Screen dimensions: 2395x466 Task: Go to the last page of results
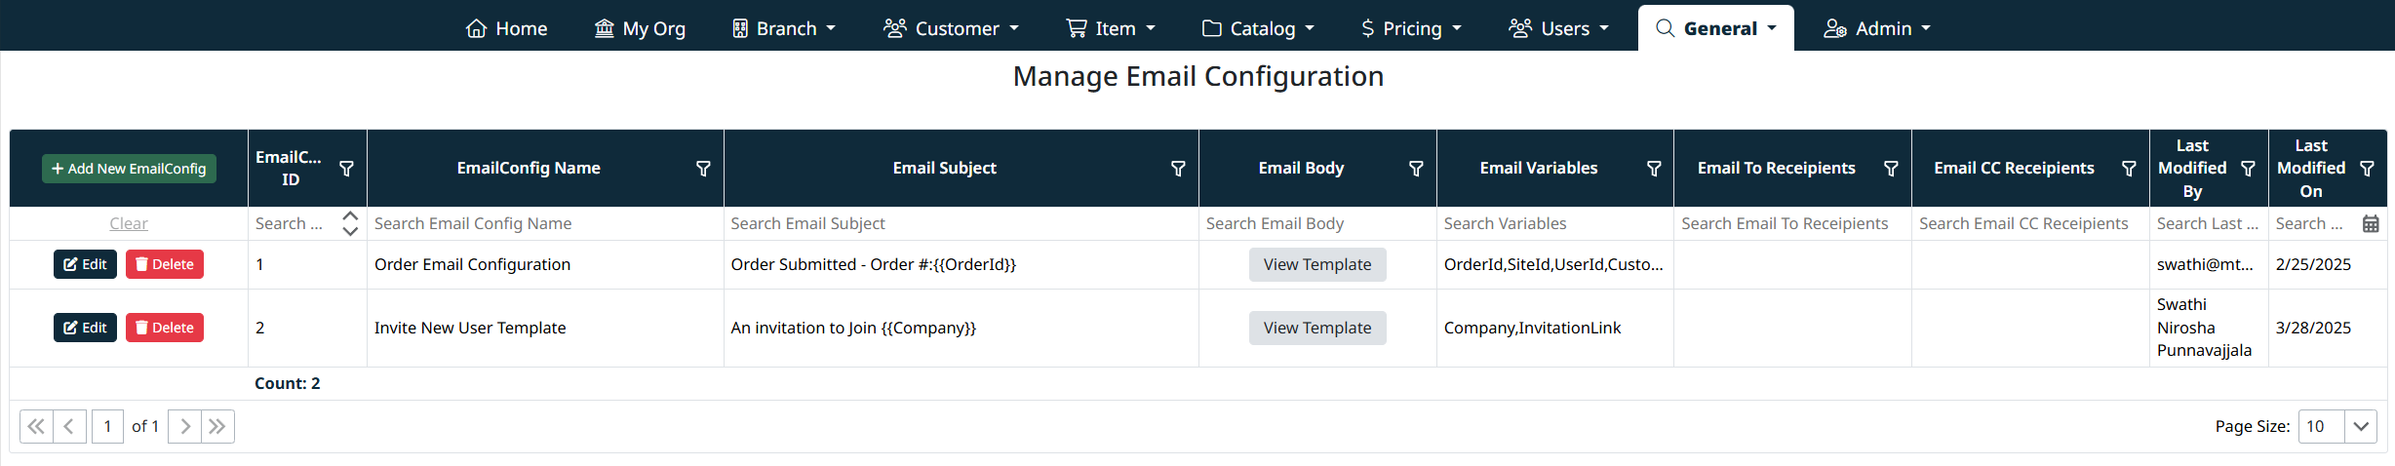[217, 426]
